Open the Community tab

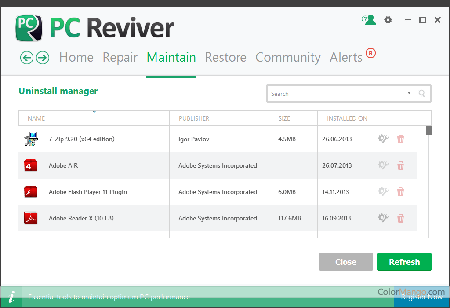pyautogui.click(x=288, y=58)
